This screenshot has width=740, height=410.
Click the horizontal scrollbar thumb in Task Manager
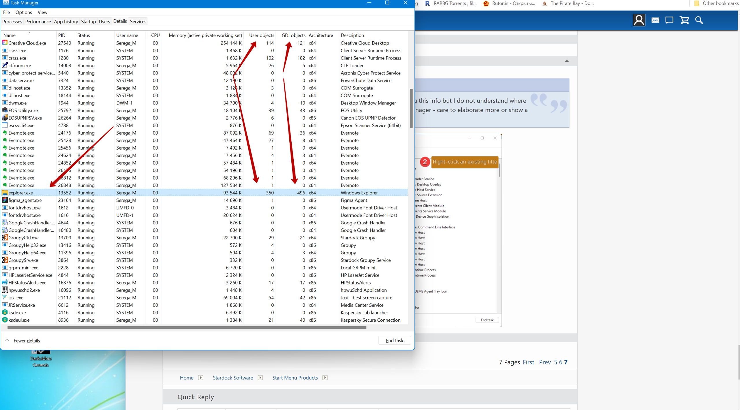[187, 327]
